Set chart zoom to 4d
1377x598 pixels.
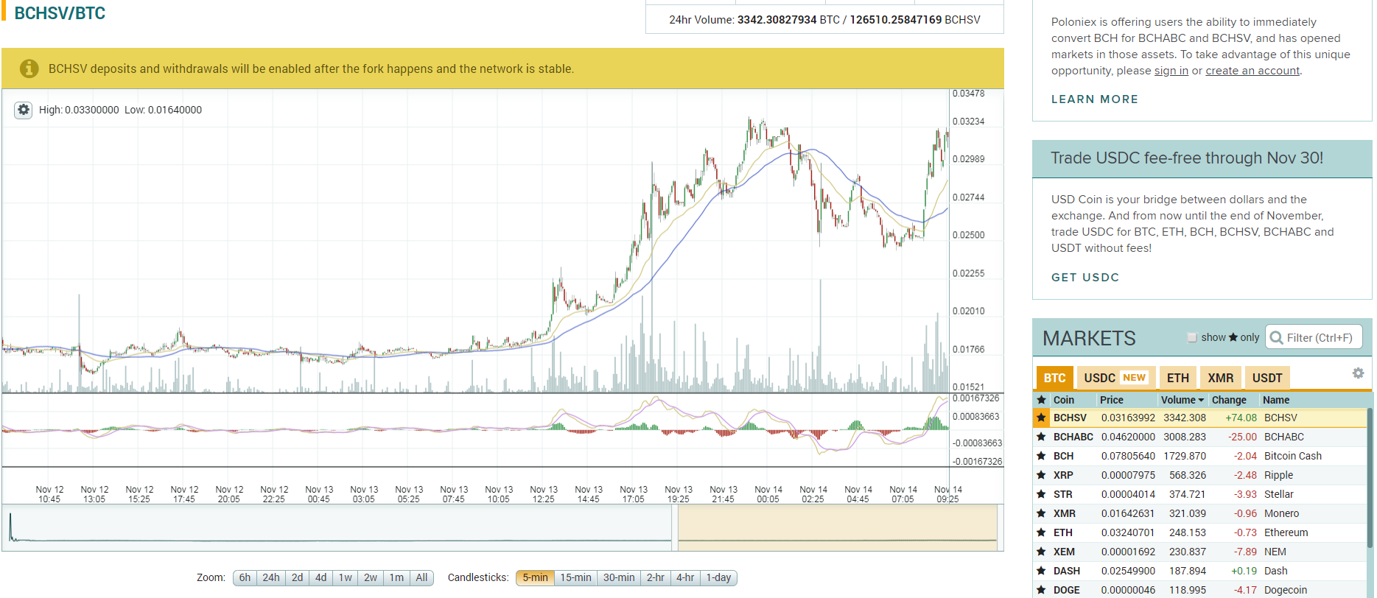pyautogui.click(x=320, y=577)
